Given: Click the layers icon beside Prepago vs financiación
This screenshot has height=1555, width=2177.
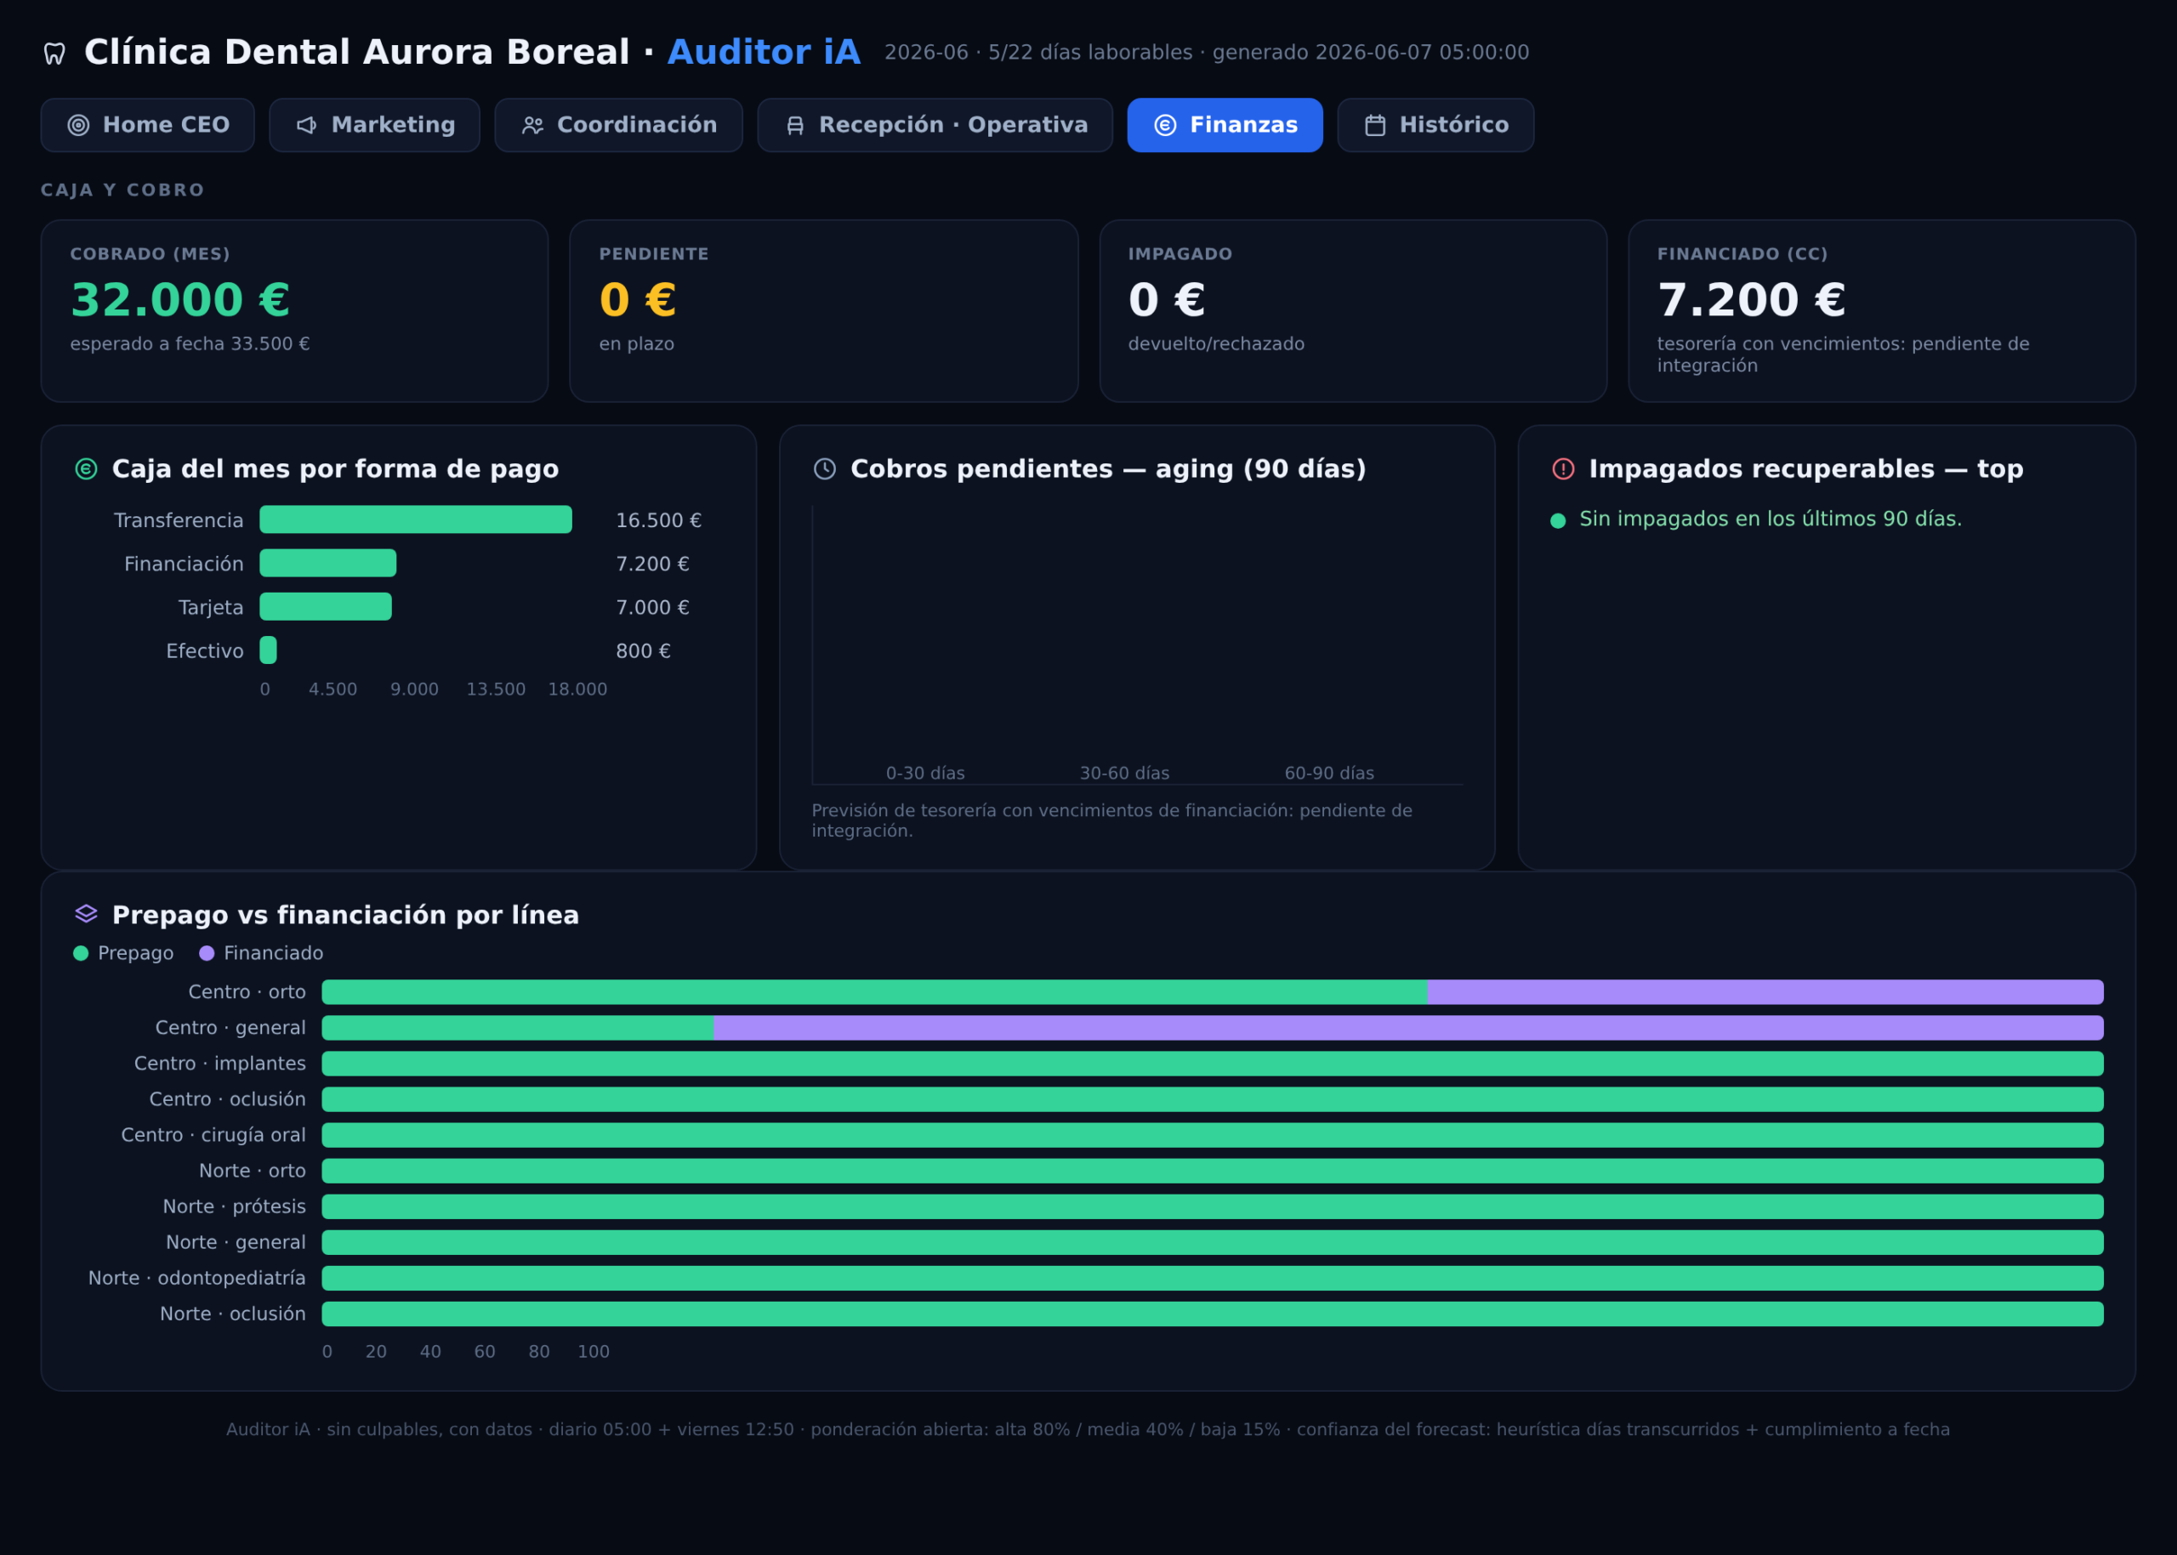Looking at the screenshot, I should coord(86,915).
